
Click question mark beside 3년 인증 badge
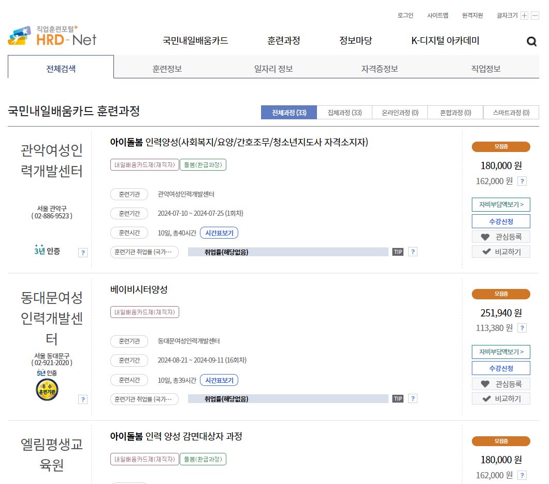coord(82,253)
